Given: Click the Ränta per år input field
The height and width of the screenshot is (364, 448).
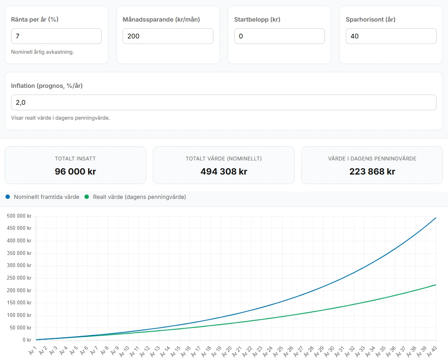Looking at the screenshot, I should point(56,36).
